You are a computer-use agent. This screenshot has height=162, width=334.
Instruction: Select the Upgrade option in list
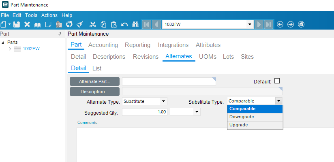tap(239, 125)
